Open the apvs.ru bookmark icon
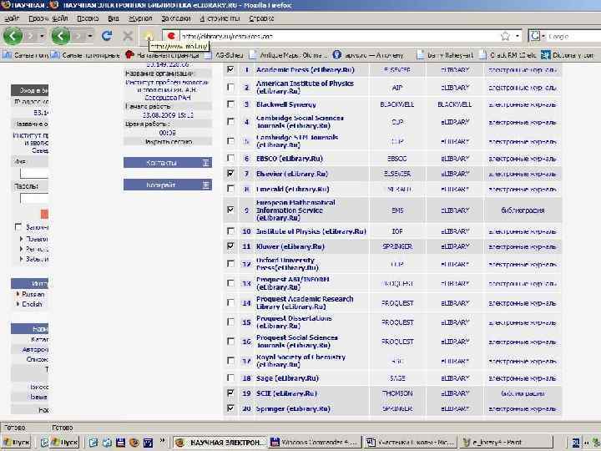The width and height of the screenshot is (601, 451). [337, 55]
